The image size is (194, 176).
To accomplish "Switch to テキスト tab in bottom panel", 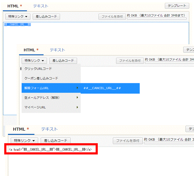I will [x=49, y=129].
